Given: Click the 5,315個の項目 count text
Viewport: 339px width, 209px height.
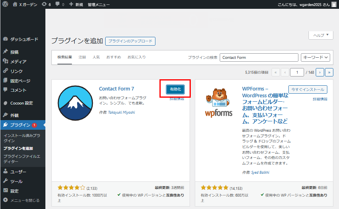Looking at the screenshot, I should [x=257, y=72].
